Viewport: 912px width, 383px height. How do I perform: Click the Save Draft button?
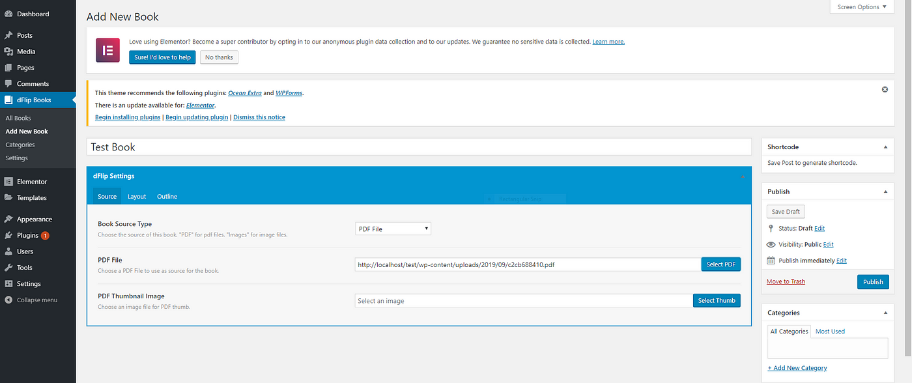tap(786, 212)
